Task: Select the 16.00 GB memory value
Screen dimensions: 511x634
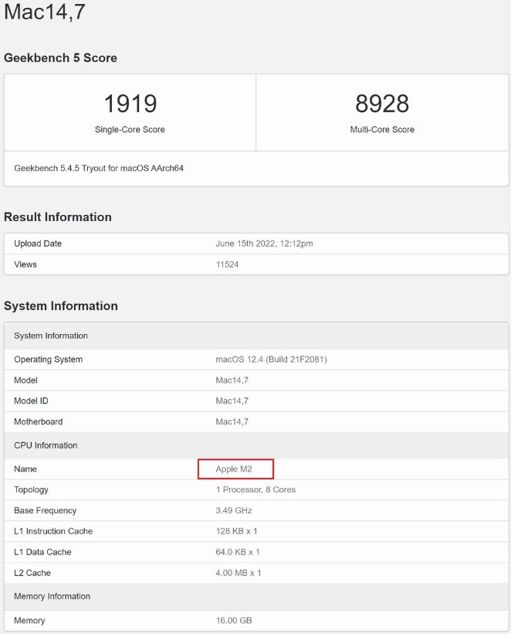Action: pyautogui.click(x=234, y=621)
